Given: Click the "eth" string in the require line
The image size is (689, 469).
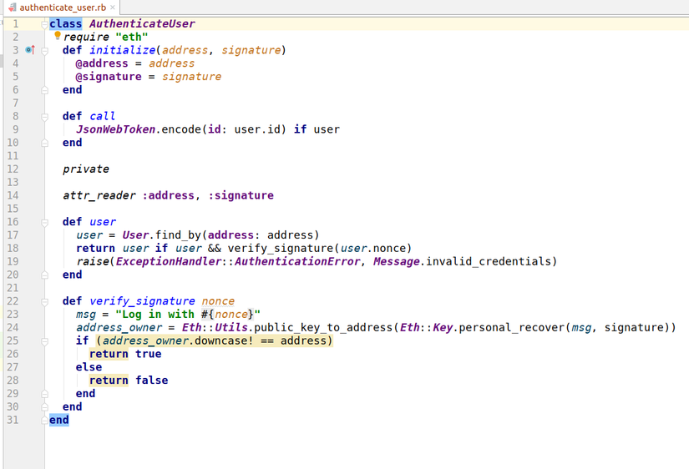Looking at the screenshot, I should [x=131, y=37].
